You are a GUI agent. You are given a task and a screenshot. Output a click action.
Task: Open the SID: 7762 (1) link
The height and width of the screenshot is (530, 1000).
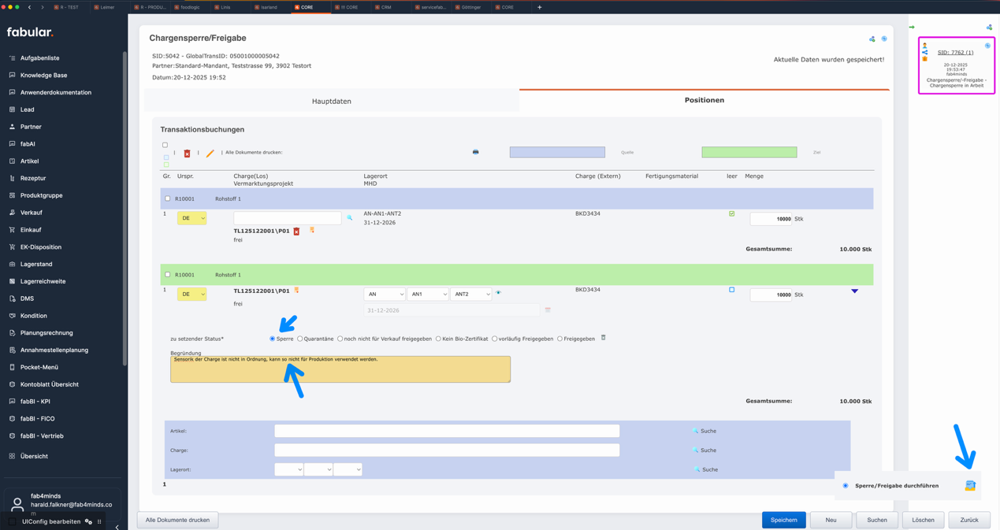pos(955,53)
